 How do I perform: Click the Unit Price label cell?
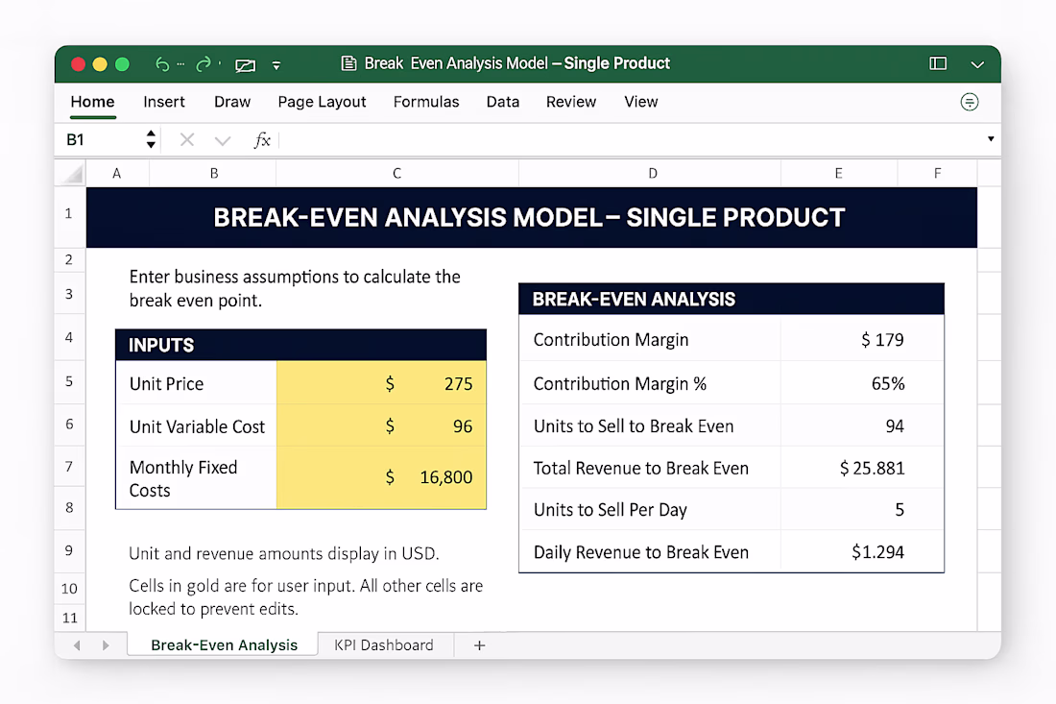tap(196, 383)
